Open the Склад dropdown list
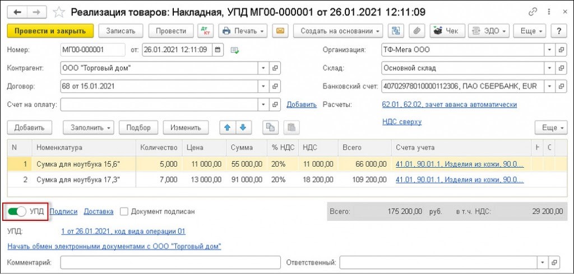 [x=548, y=68]
